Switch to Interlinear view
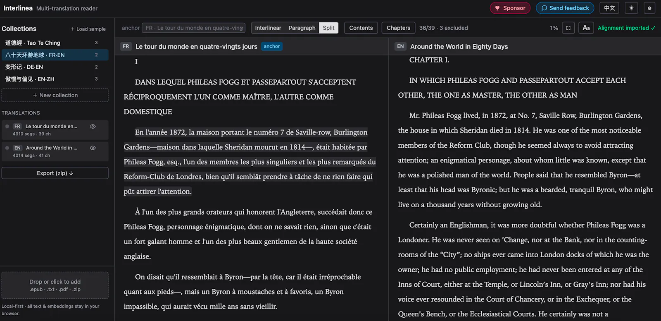 click(x=268, y=28)
